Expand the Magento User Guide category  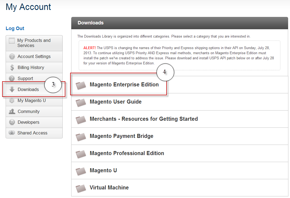tap(115, 102)
